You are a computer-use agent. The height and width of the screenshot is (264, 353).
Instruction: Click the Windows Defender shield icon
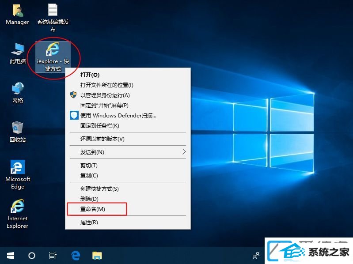[74, 115]
